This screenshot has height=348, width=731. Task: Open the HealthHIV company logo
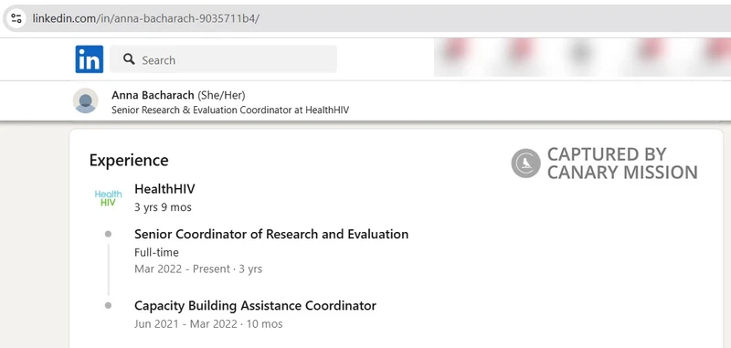[108, 198]
